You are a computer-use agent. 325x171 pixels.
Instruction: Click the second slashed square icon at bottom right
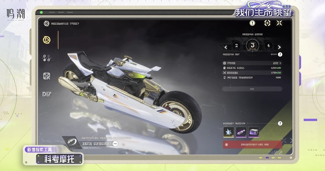pyautogui.click(x=281, y=153)
